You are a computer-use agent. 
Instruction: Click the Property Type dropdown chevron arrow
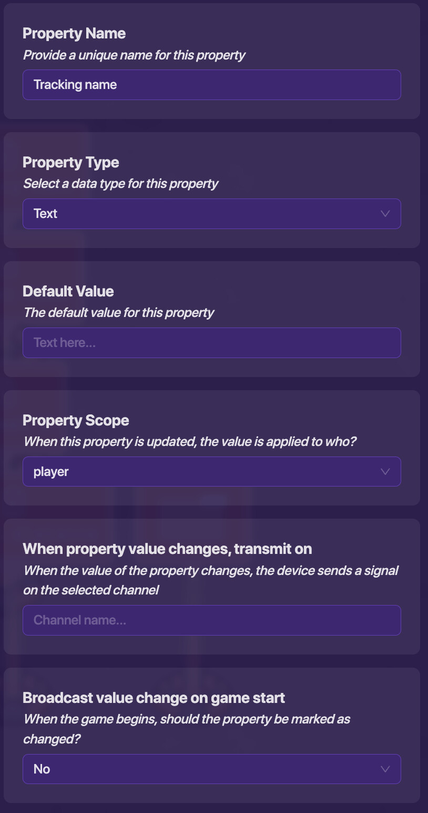coord(385,214)
